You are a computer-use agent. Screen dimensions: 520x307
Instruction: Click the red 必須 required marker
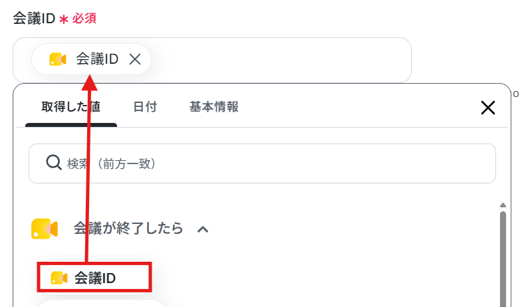point(84,18)
